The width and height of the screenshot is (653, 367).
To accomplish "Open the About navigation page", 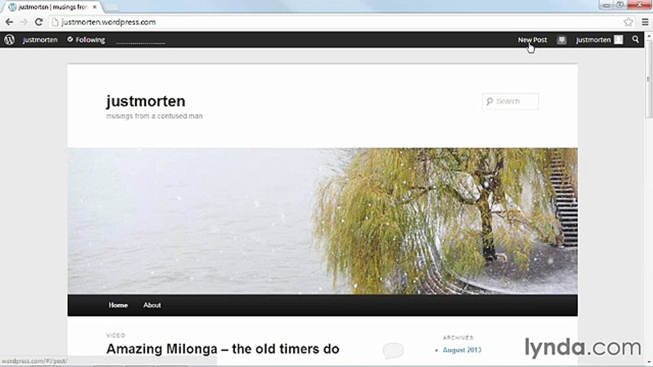I will pos(152,305).
